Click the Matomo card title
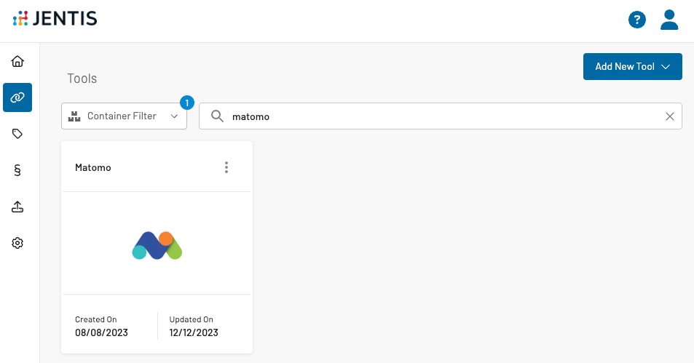The image size is (694, 363). click(x=93, y=167)
